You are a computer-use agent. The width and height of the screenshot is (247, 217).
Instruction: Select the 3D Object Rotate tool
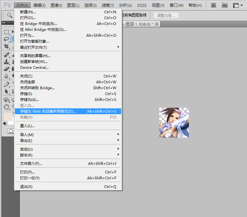click(7, 100)
